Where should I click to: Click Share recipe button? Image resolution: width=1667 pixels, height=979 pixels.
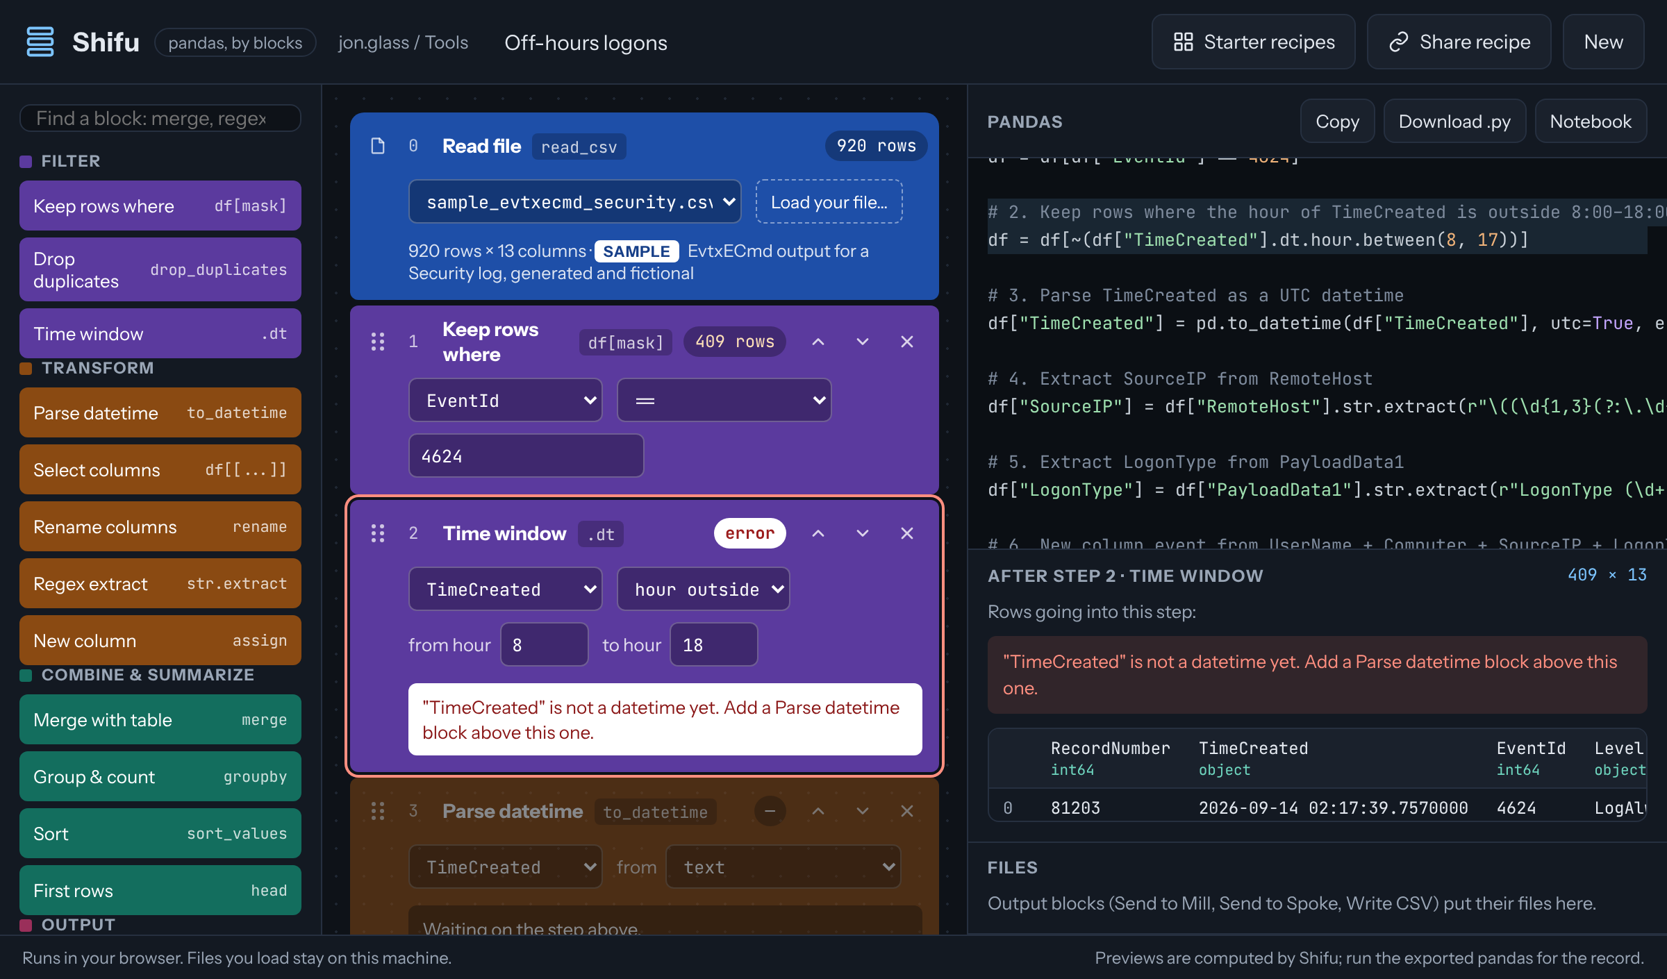point(1459,42)
